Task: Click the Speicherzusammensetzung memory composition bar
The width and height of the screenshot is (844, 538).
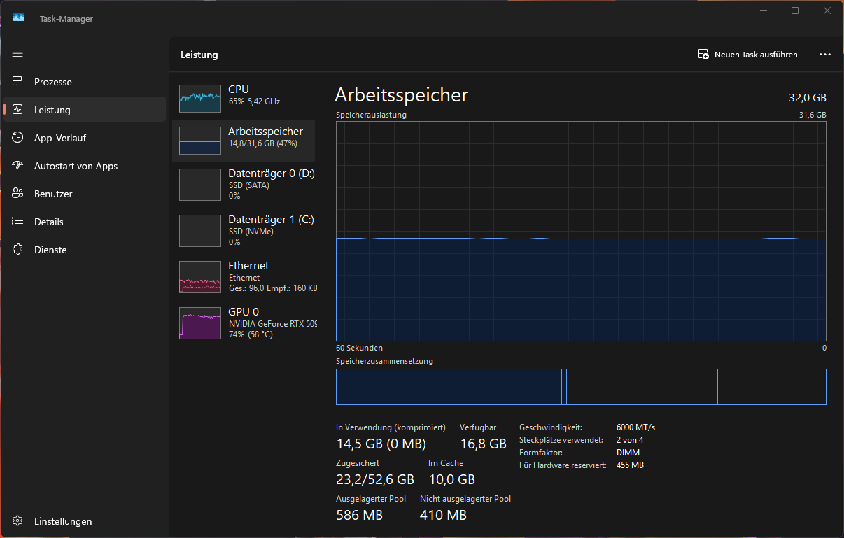Action: click(x=581, y=387)
